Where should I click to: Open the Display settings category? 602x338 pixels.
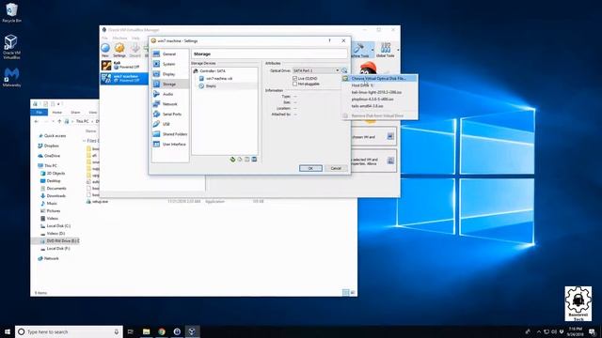tap(169, 74)
